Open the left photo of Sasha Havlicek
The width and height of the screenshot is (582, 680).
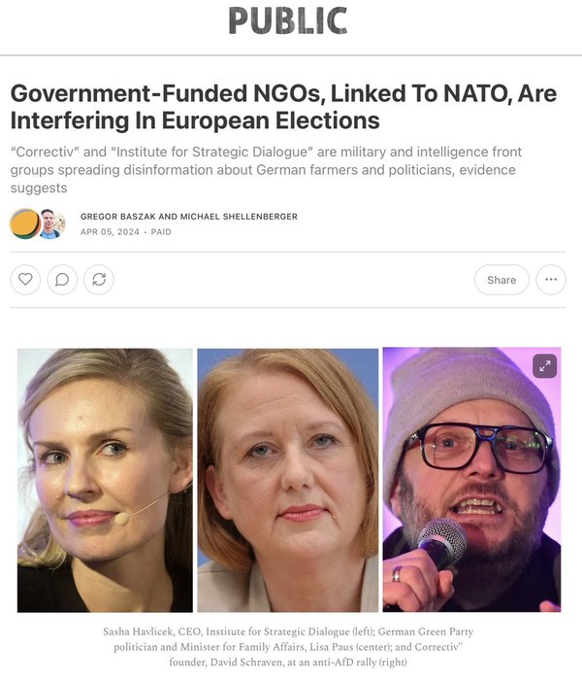(105, 480)
